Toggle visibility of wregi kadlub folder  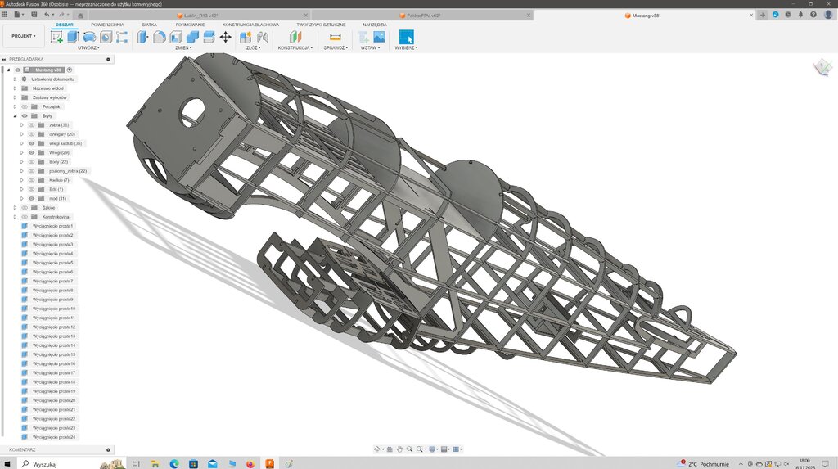[x=32, y=143]
